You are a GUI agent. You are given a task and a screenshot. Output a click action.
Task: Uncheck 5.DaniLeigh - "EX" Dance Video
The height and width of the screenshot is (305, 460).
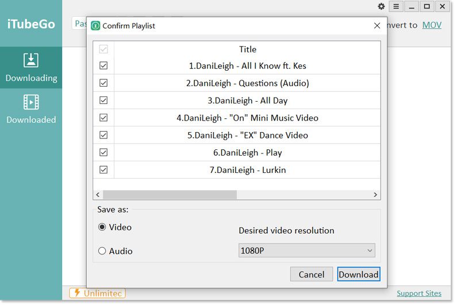[x=103, y=135]
